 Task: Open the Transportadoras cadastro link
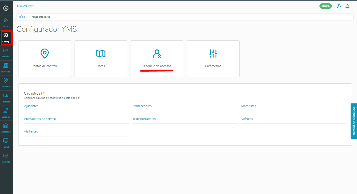point(144,119)
